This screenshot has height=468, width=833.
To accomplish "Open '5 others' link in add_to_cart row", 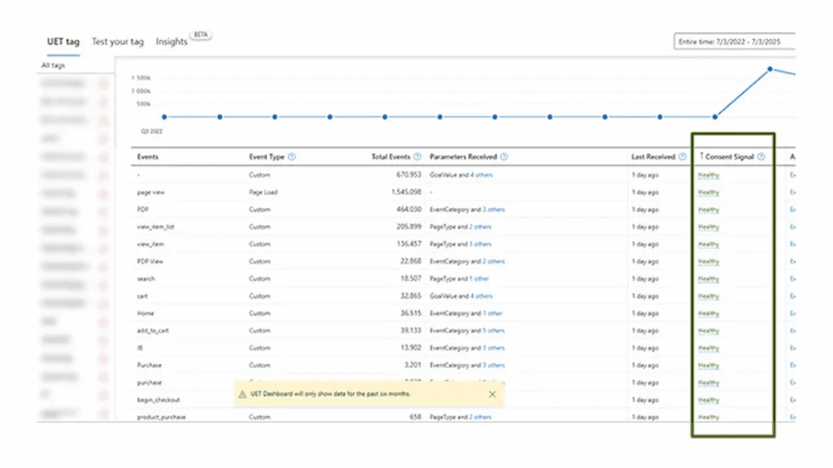I will [494, 331].
